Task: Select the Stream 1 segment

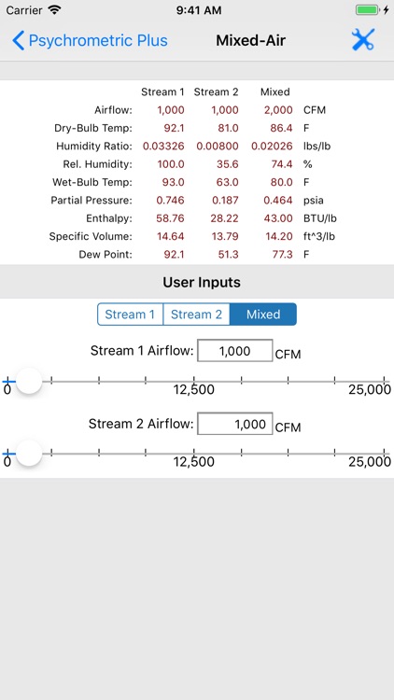Action: point(130,315)
